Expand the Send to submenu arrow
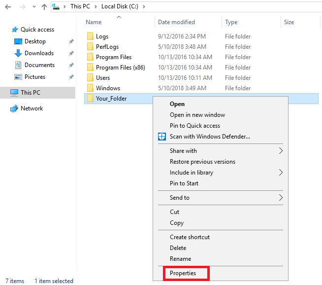The height and width of the screenshot is (285, 322). coord(281,198)
